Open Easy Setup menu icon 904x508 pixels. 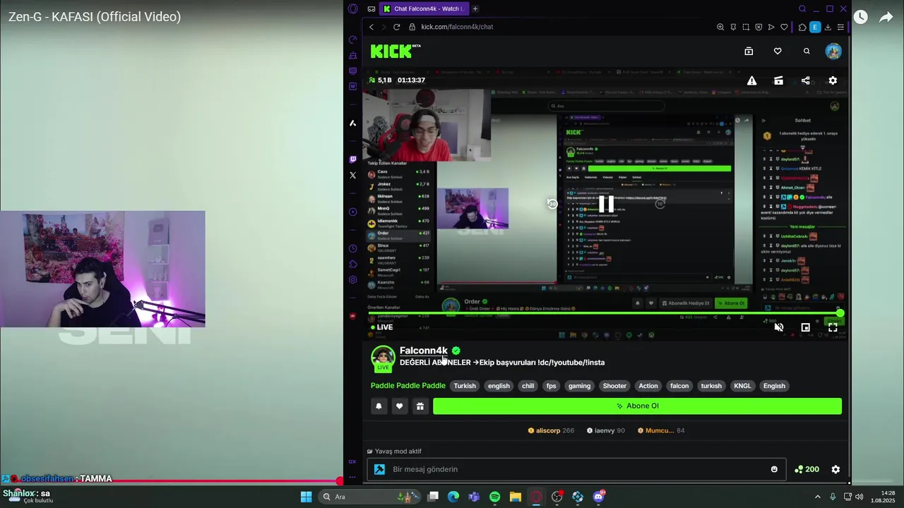[x=840, y=27]
